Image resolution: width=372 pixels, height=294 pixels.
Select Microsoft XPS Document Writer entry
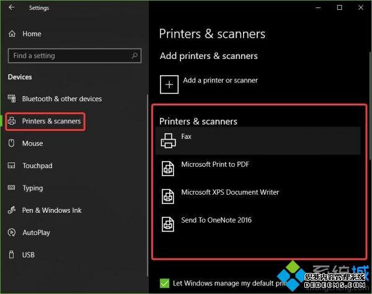[x=258, y=196]
